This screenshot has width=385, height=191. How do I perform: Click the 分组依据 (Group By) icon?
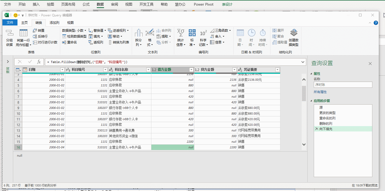click(10, 33)
